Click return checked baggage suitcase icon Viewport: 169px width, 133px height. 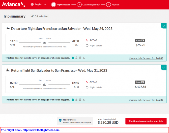(x=80, y=100)
